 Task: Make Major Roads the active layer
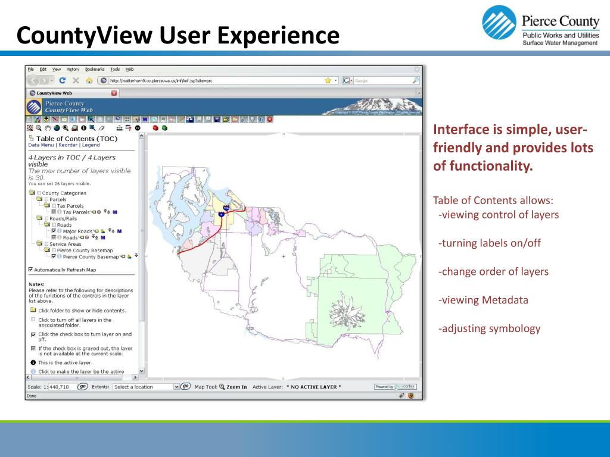[59, 231]
